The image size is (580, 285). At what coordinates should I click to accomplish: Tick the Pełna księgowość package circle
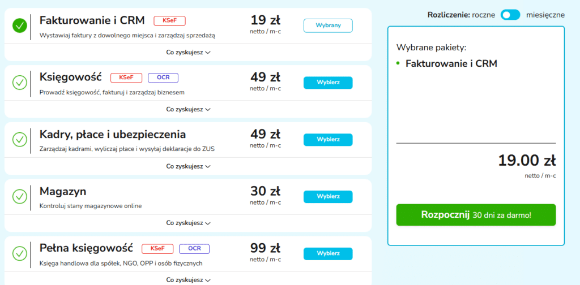(x=20, y=253)
